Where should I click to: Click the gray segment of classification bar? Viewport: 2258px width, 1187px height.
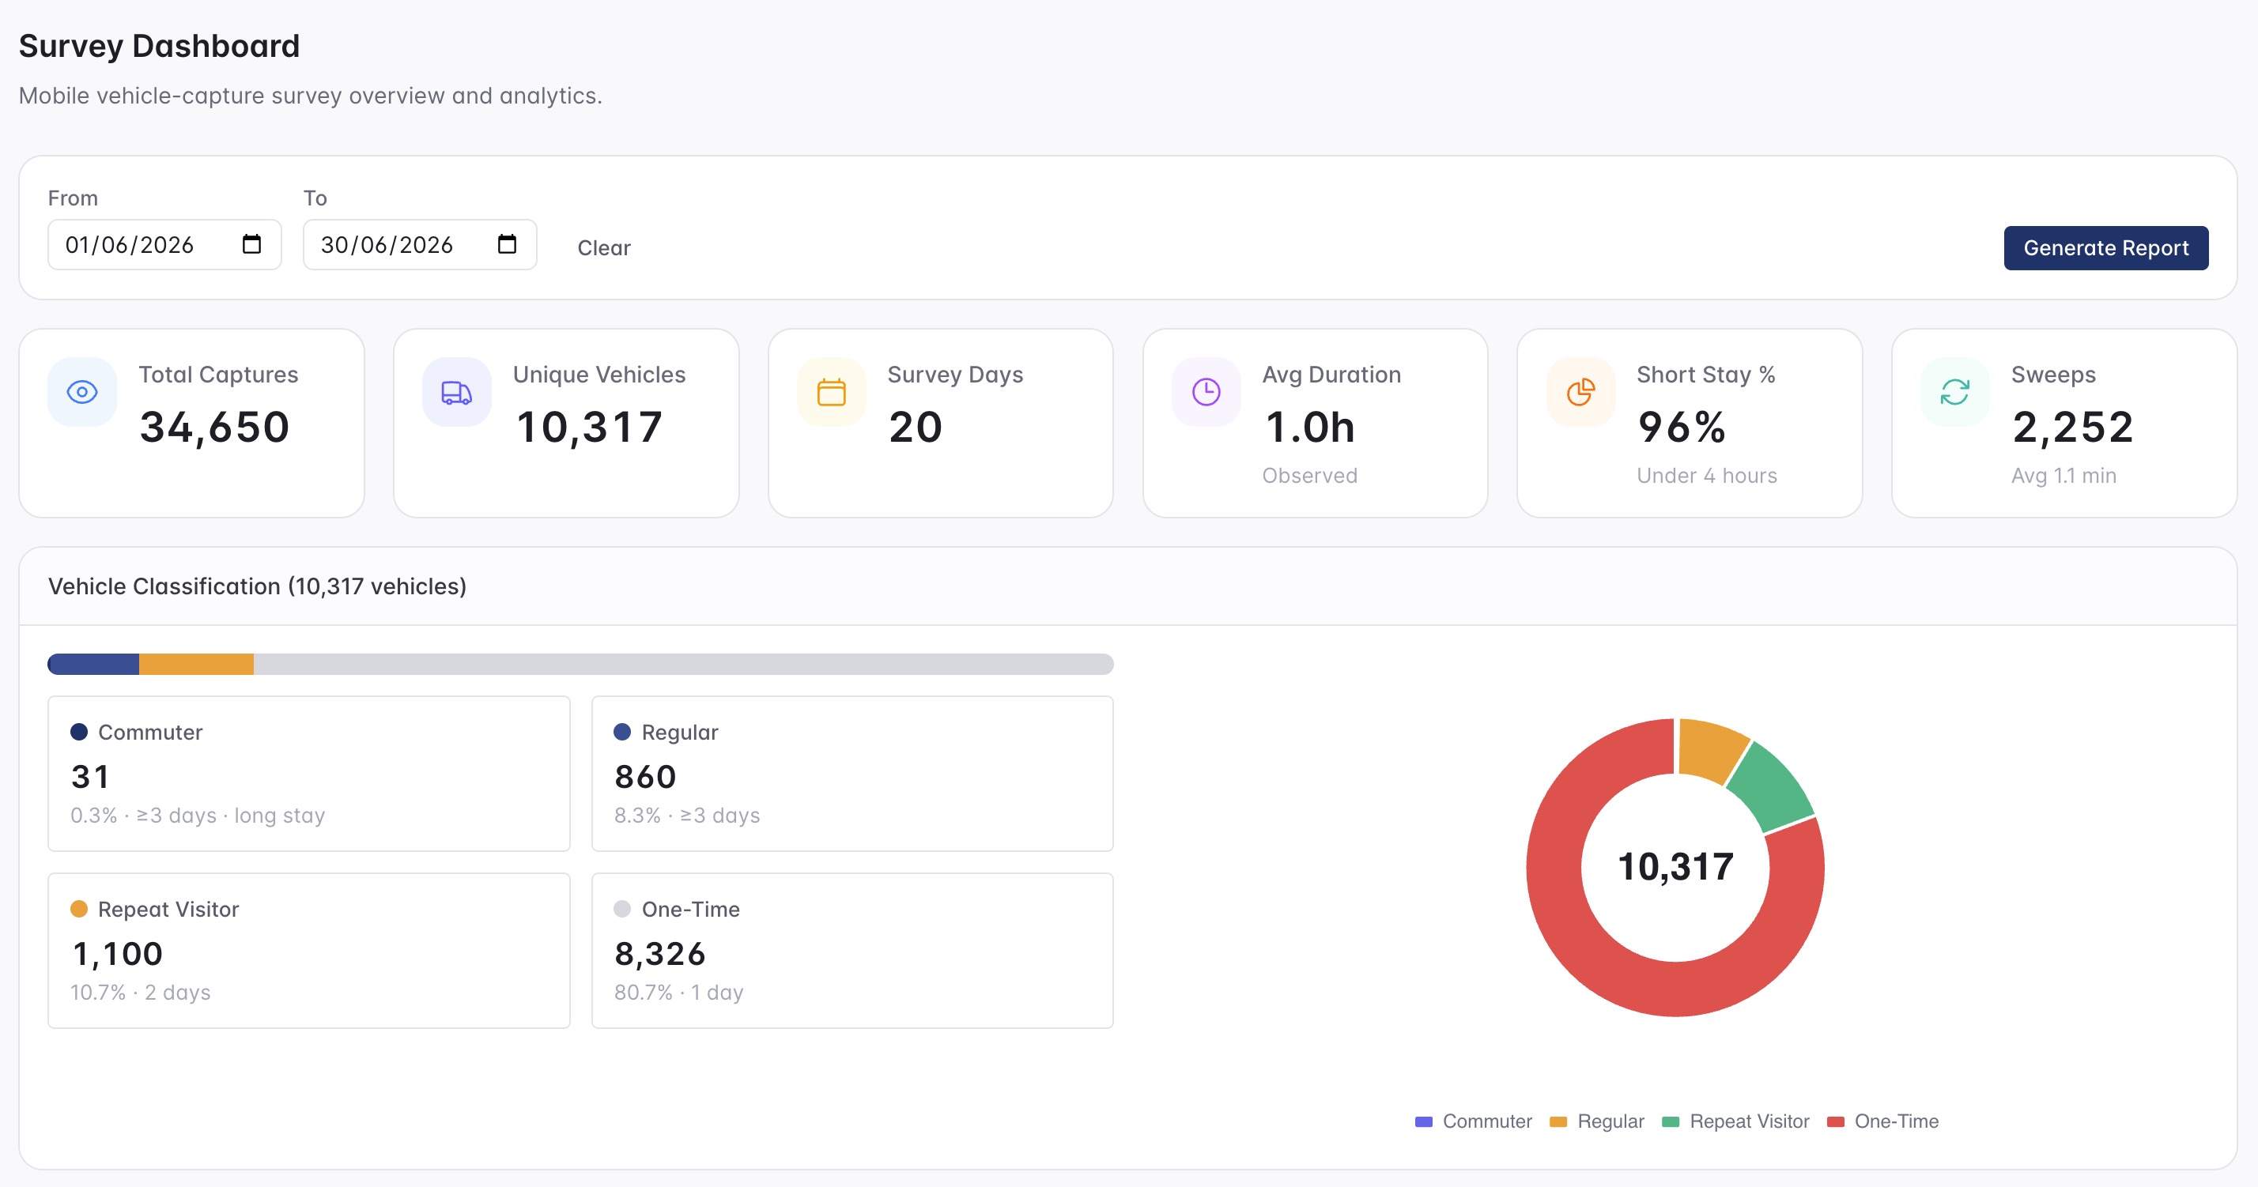tap(684, 664)
